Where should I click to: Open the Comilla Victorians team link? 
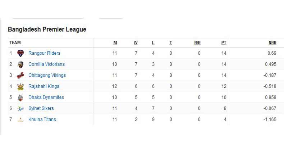46,64
